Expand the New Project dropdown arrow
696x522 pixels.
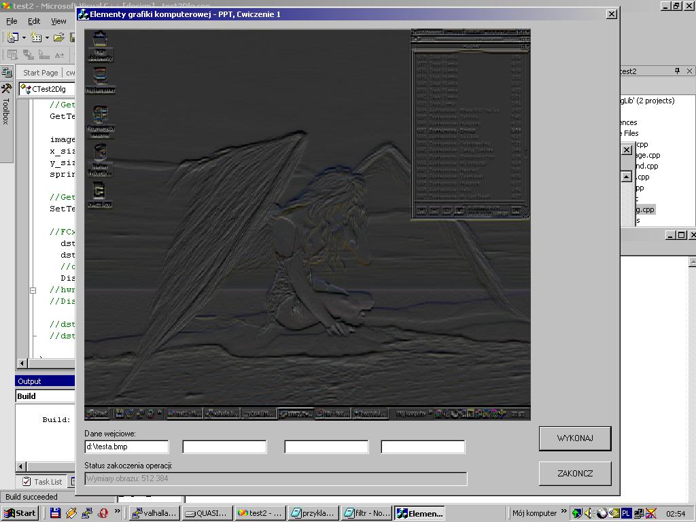(24, 37)
